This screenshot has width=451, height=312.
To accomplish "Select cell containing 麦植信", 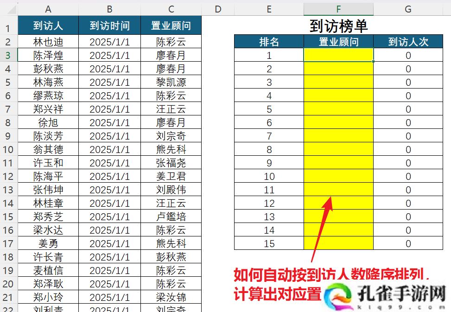I will [48, 270].
